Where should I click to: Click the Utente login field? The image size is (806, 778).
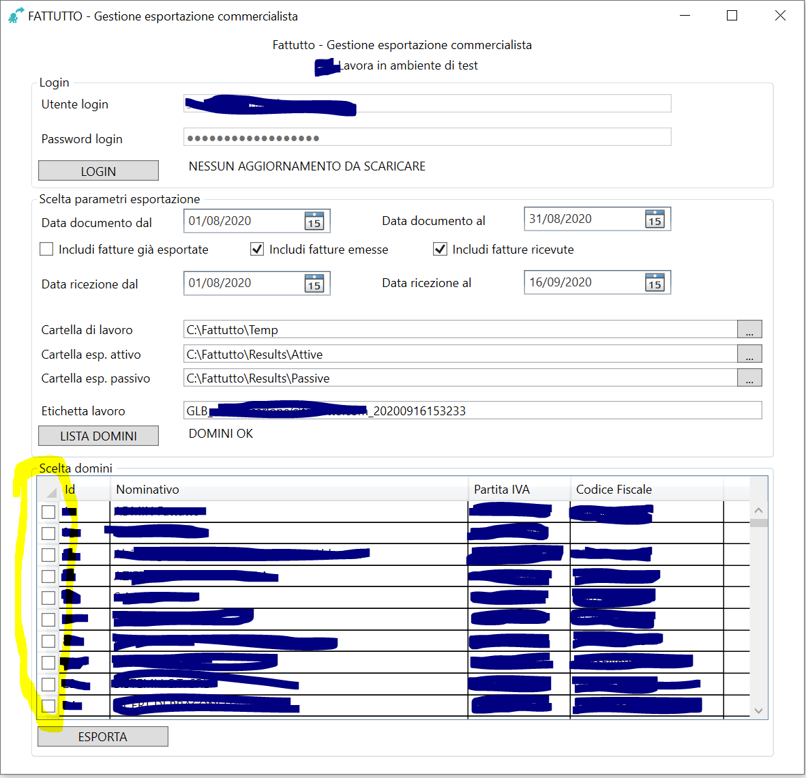coord(427,103)
